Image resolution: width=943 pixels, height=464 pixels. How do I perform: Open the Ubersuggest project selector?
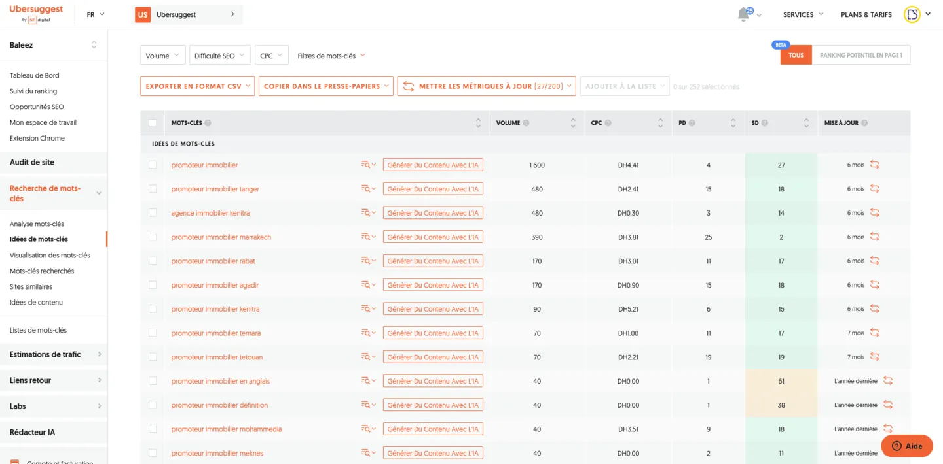[188, 14]
